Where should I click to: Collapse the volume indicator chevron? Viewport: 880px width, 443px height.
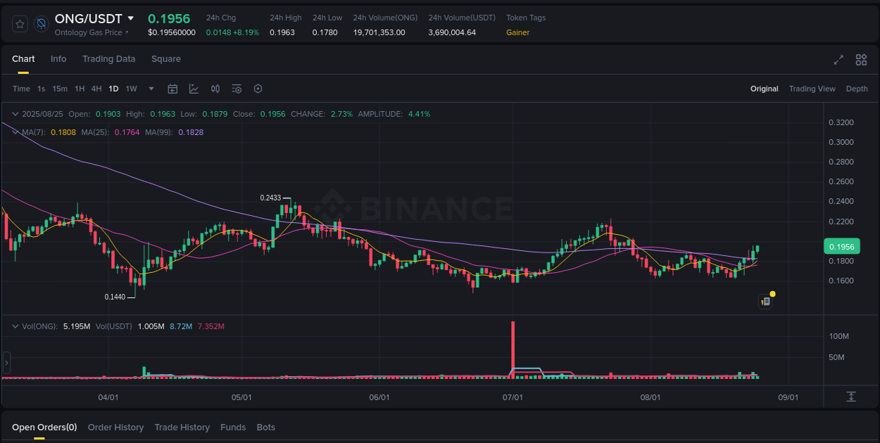coord(15,326)
